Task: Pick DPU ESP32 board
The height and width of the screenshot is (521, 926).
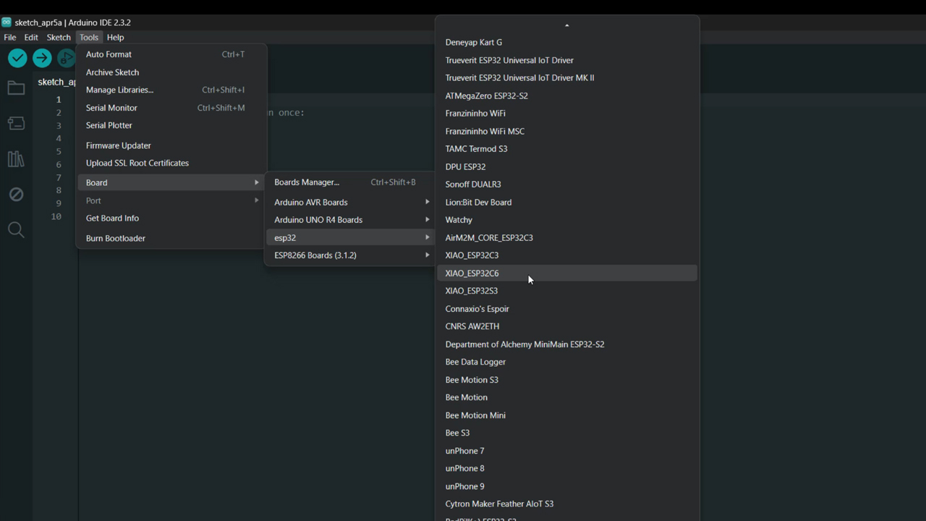Action: [x=567, y=166]
